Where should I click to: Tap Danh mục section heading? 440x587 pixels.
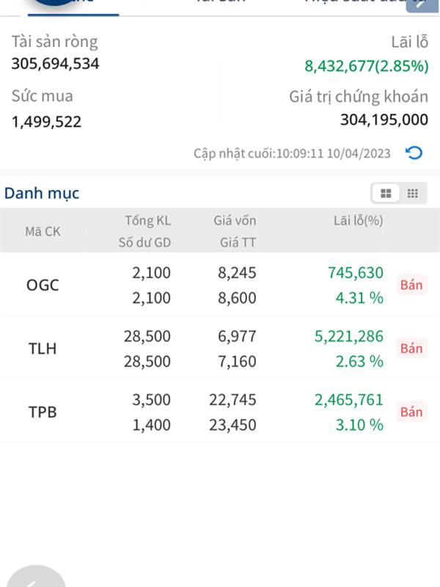42,194
